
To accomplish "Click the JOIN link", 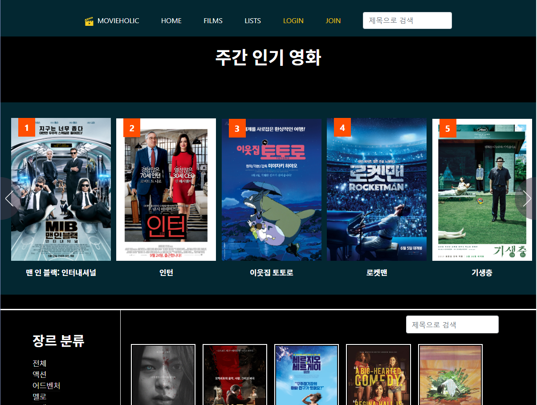I will (x=333, y=21).
